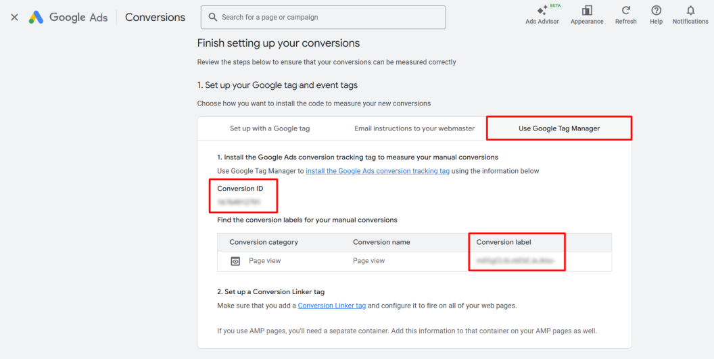Click the Google Ads logo
This screenshot has height=359, width=714.
(x=68, y=18)
